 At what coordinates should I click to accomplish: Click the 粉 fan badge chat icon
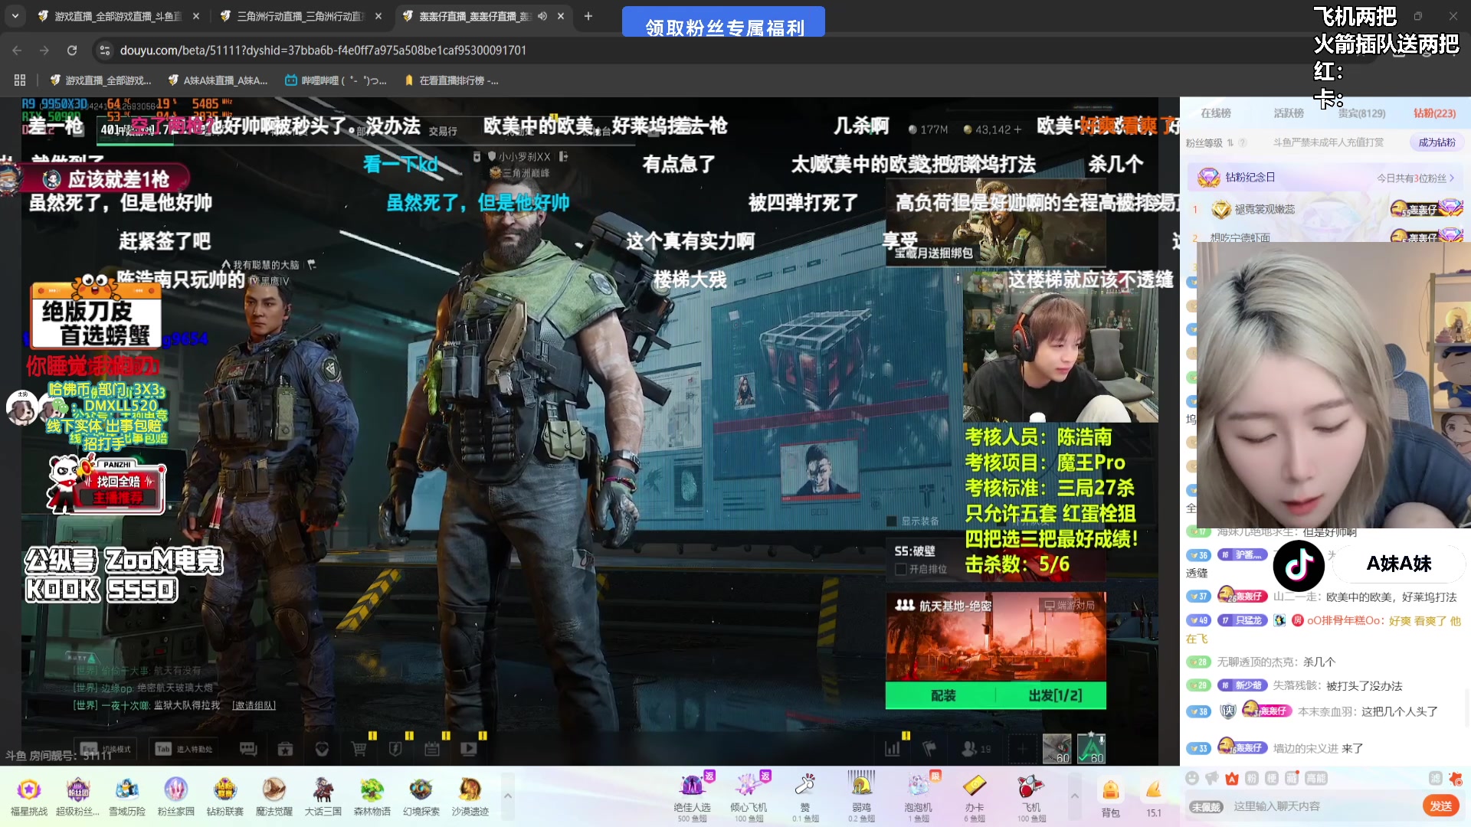[1251, 779]
